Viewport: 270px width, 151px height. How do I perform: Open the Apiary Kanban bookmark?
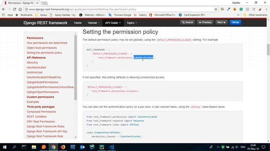click(x=63, y=15)
